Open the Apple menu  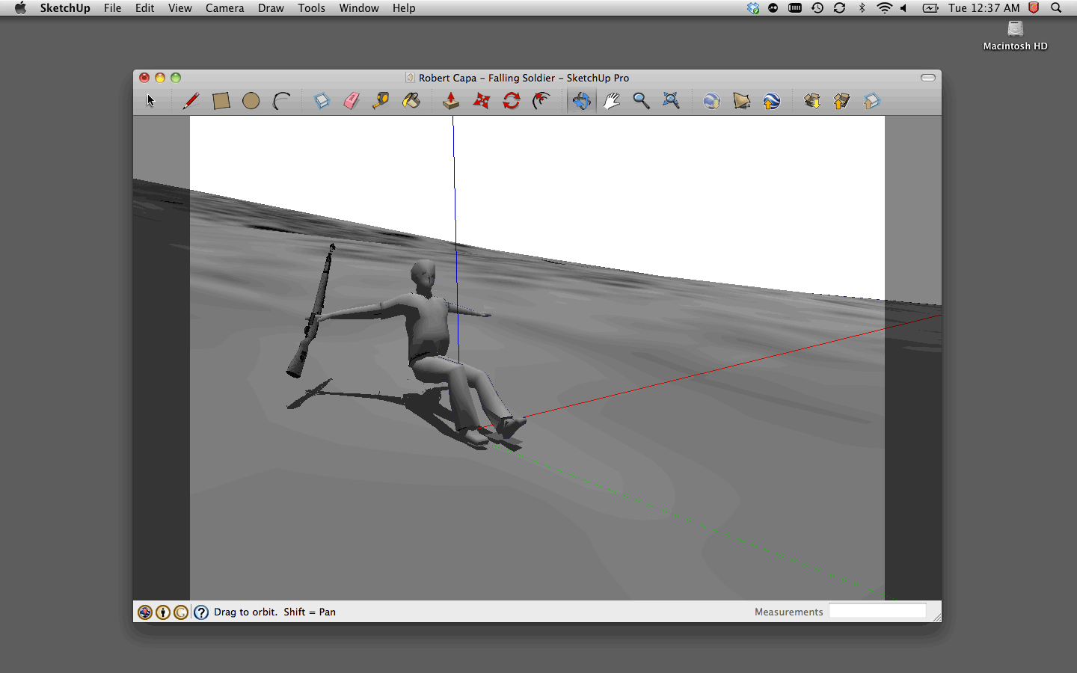point(20,8)
